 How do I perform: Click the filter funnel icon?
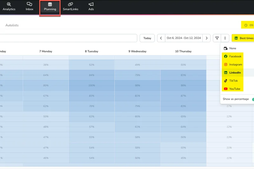click(217, 38)
